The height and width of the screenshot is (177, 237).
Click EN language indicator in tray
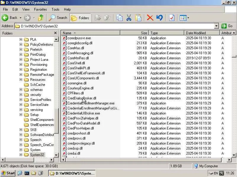tap(216, 173)
